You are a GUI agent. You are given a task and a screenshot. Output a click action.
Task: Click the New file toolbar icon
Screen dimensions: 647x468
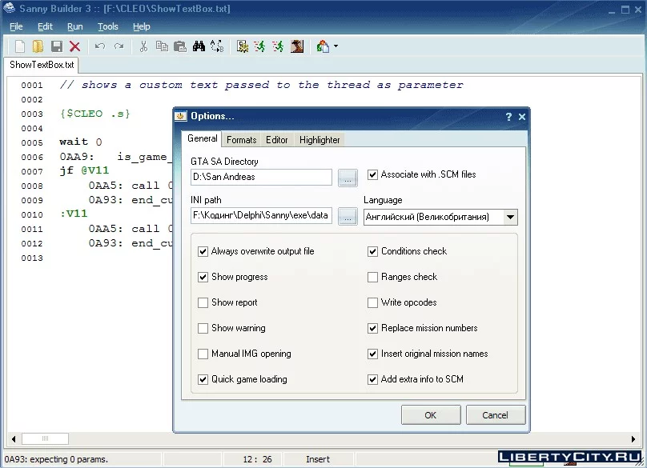(19, 46)
